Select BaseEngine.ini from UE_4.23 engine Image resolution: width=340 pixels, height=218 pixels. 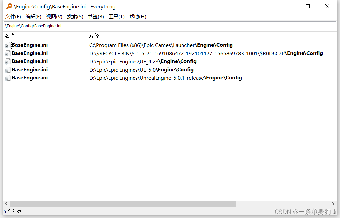30,61
